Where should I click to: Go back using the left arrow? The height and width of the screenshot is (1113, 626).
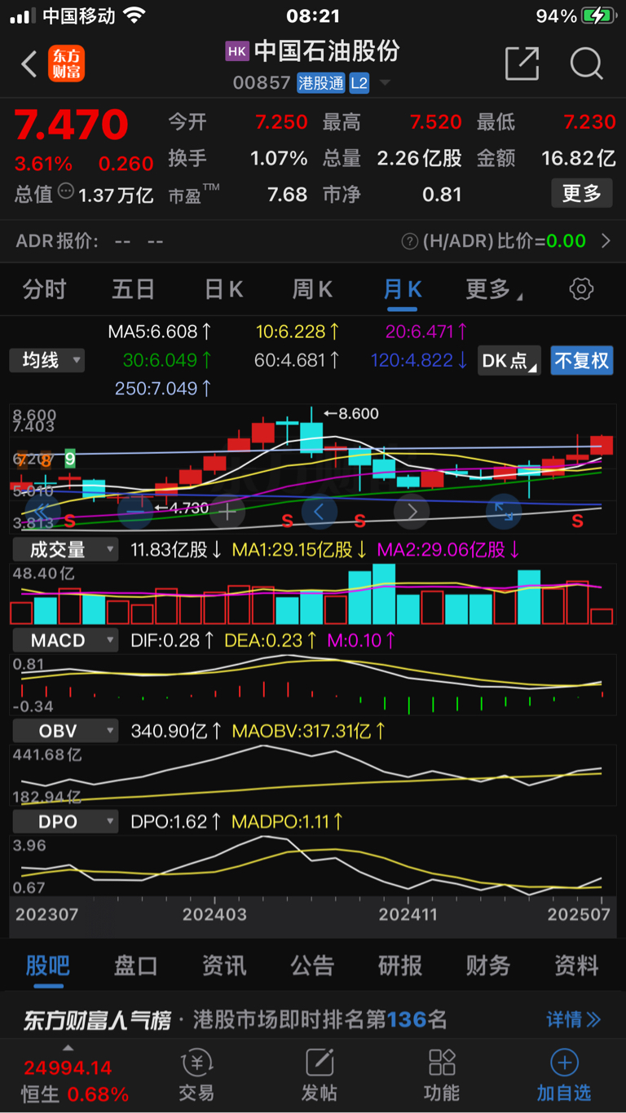(29, 64)
